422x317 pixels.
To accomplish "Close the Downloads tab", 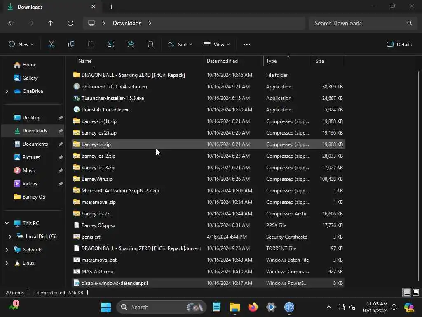I will [x=94, y=7].
